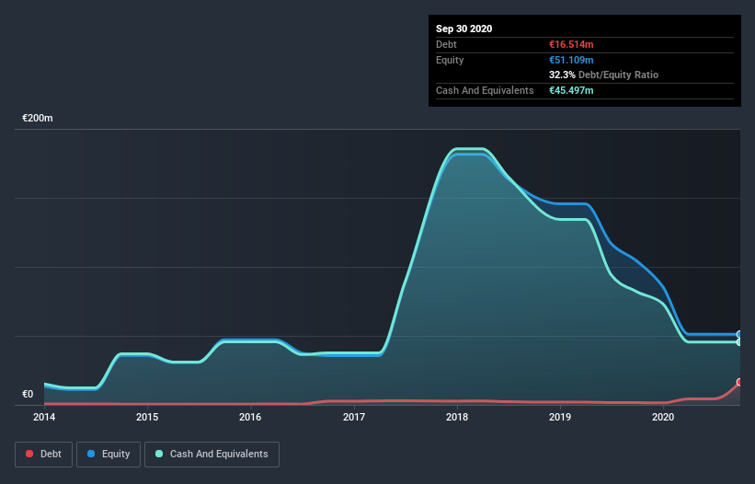
Task: Click the teal Cash endpoint marker
Action: click(x=739, y=342)
